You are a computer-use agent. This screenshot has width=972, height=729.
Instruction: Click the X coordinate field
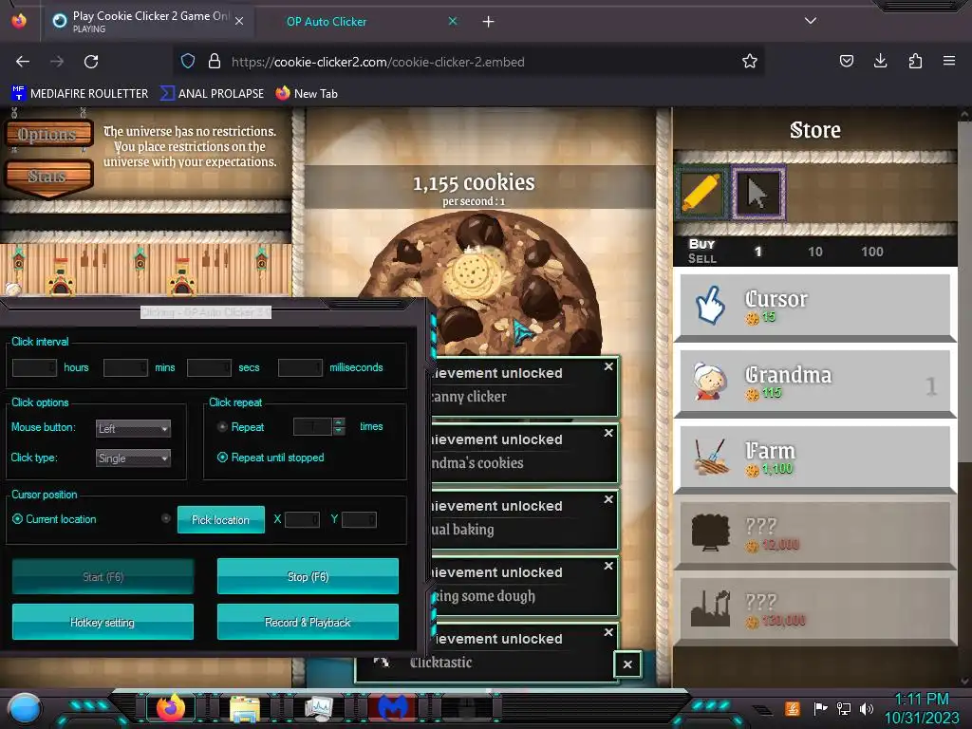303,519
